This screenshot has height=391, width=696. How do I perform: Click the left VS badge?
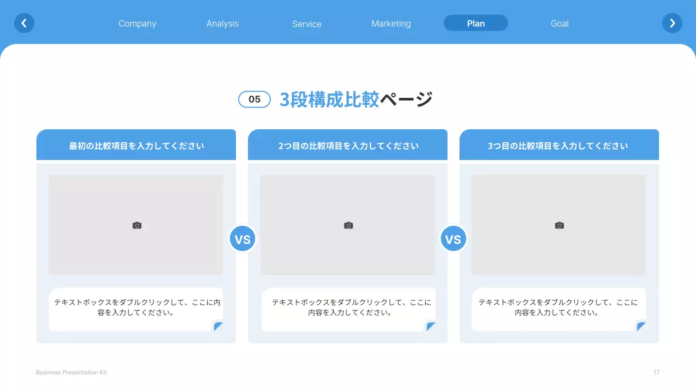point(243,239)
